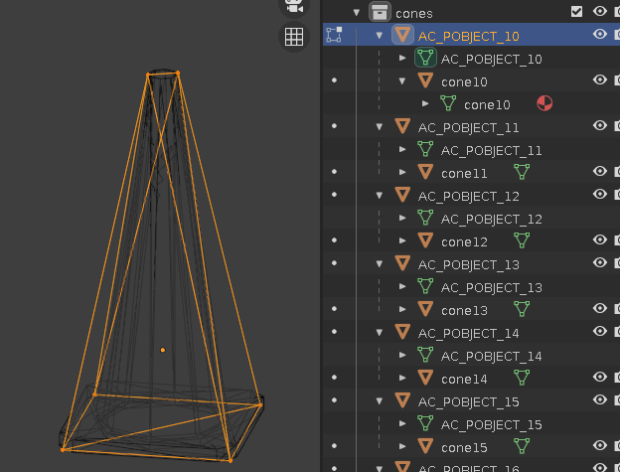Select AC_POBJECT_13 object in the outliner
Viewport: 620px width, 472px height.
pos(468,264)
